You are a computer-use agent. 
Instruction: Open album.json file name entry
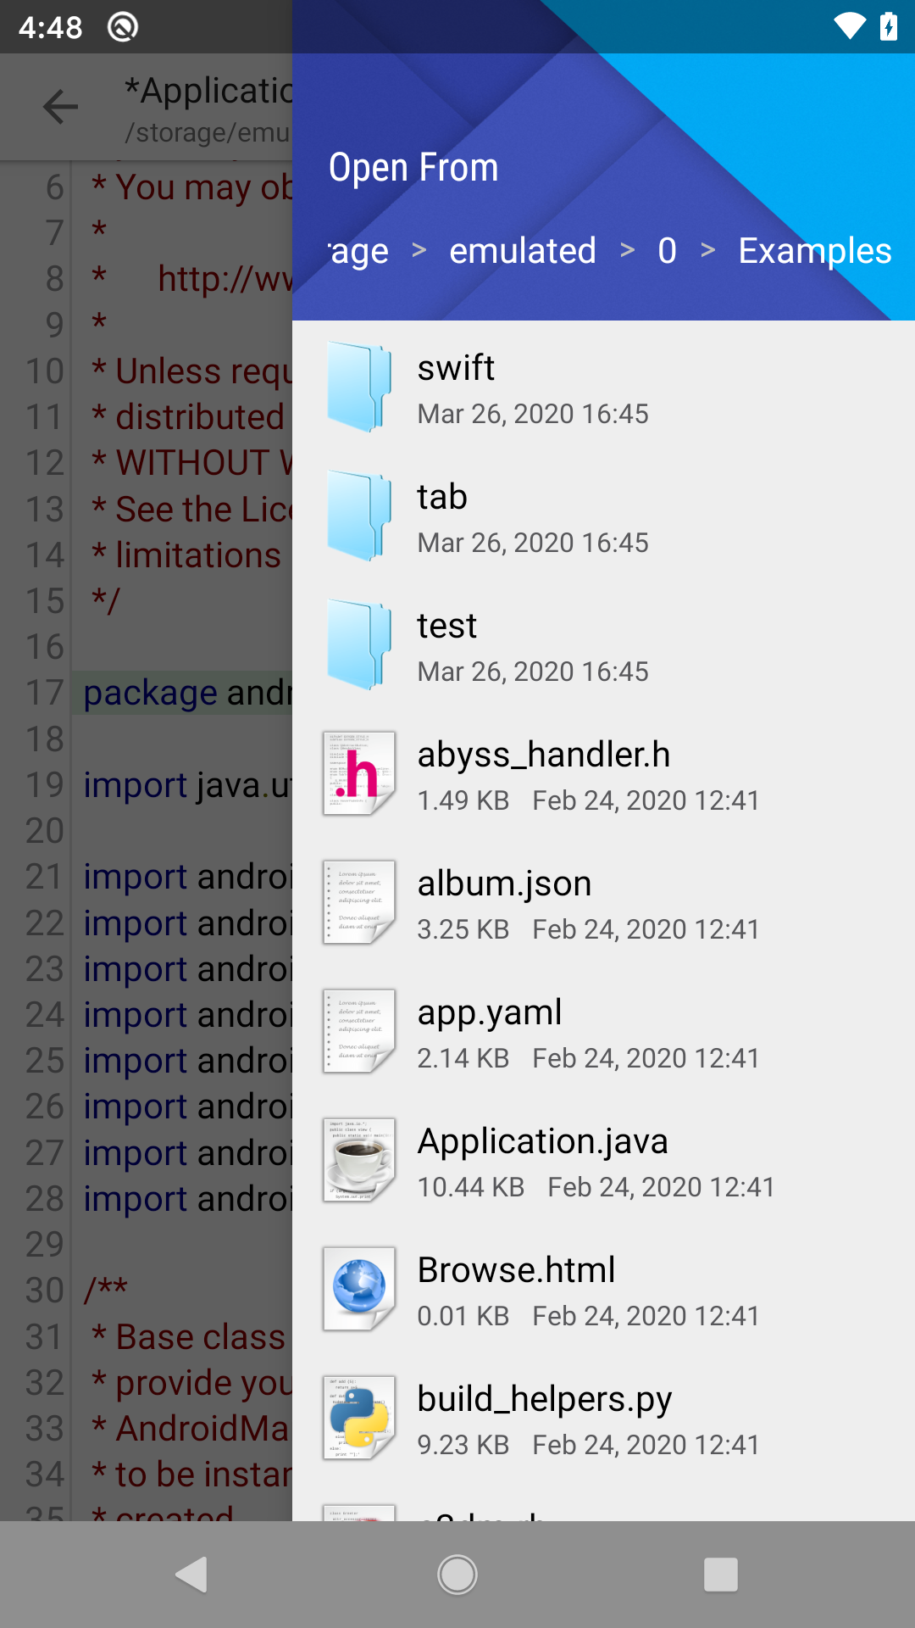[505, 884]
